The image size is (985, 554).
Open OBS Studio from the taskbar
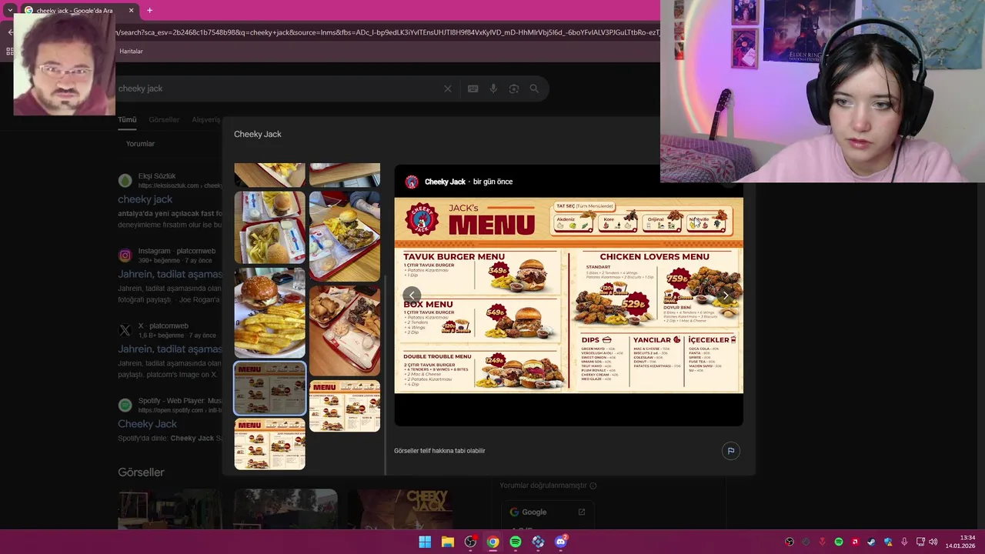(x=470, y=542)
